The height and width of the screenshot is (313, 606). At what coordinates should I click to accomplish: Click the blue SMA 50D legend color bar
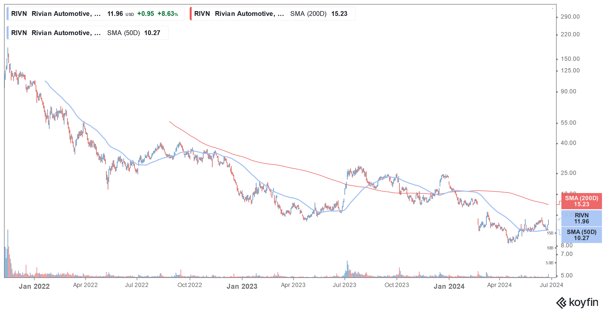(x=8, y=33)
